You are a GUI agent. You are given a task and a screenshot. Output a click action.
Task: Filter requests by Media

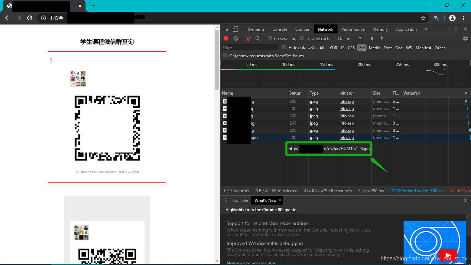(374, 48)
